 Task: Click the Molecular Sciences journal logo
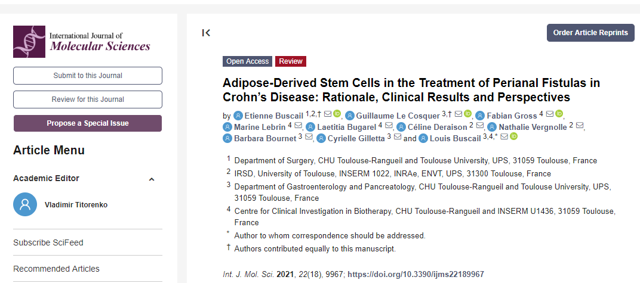82,41
